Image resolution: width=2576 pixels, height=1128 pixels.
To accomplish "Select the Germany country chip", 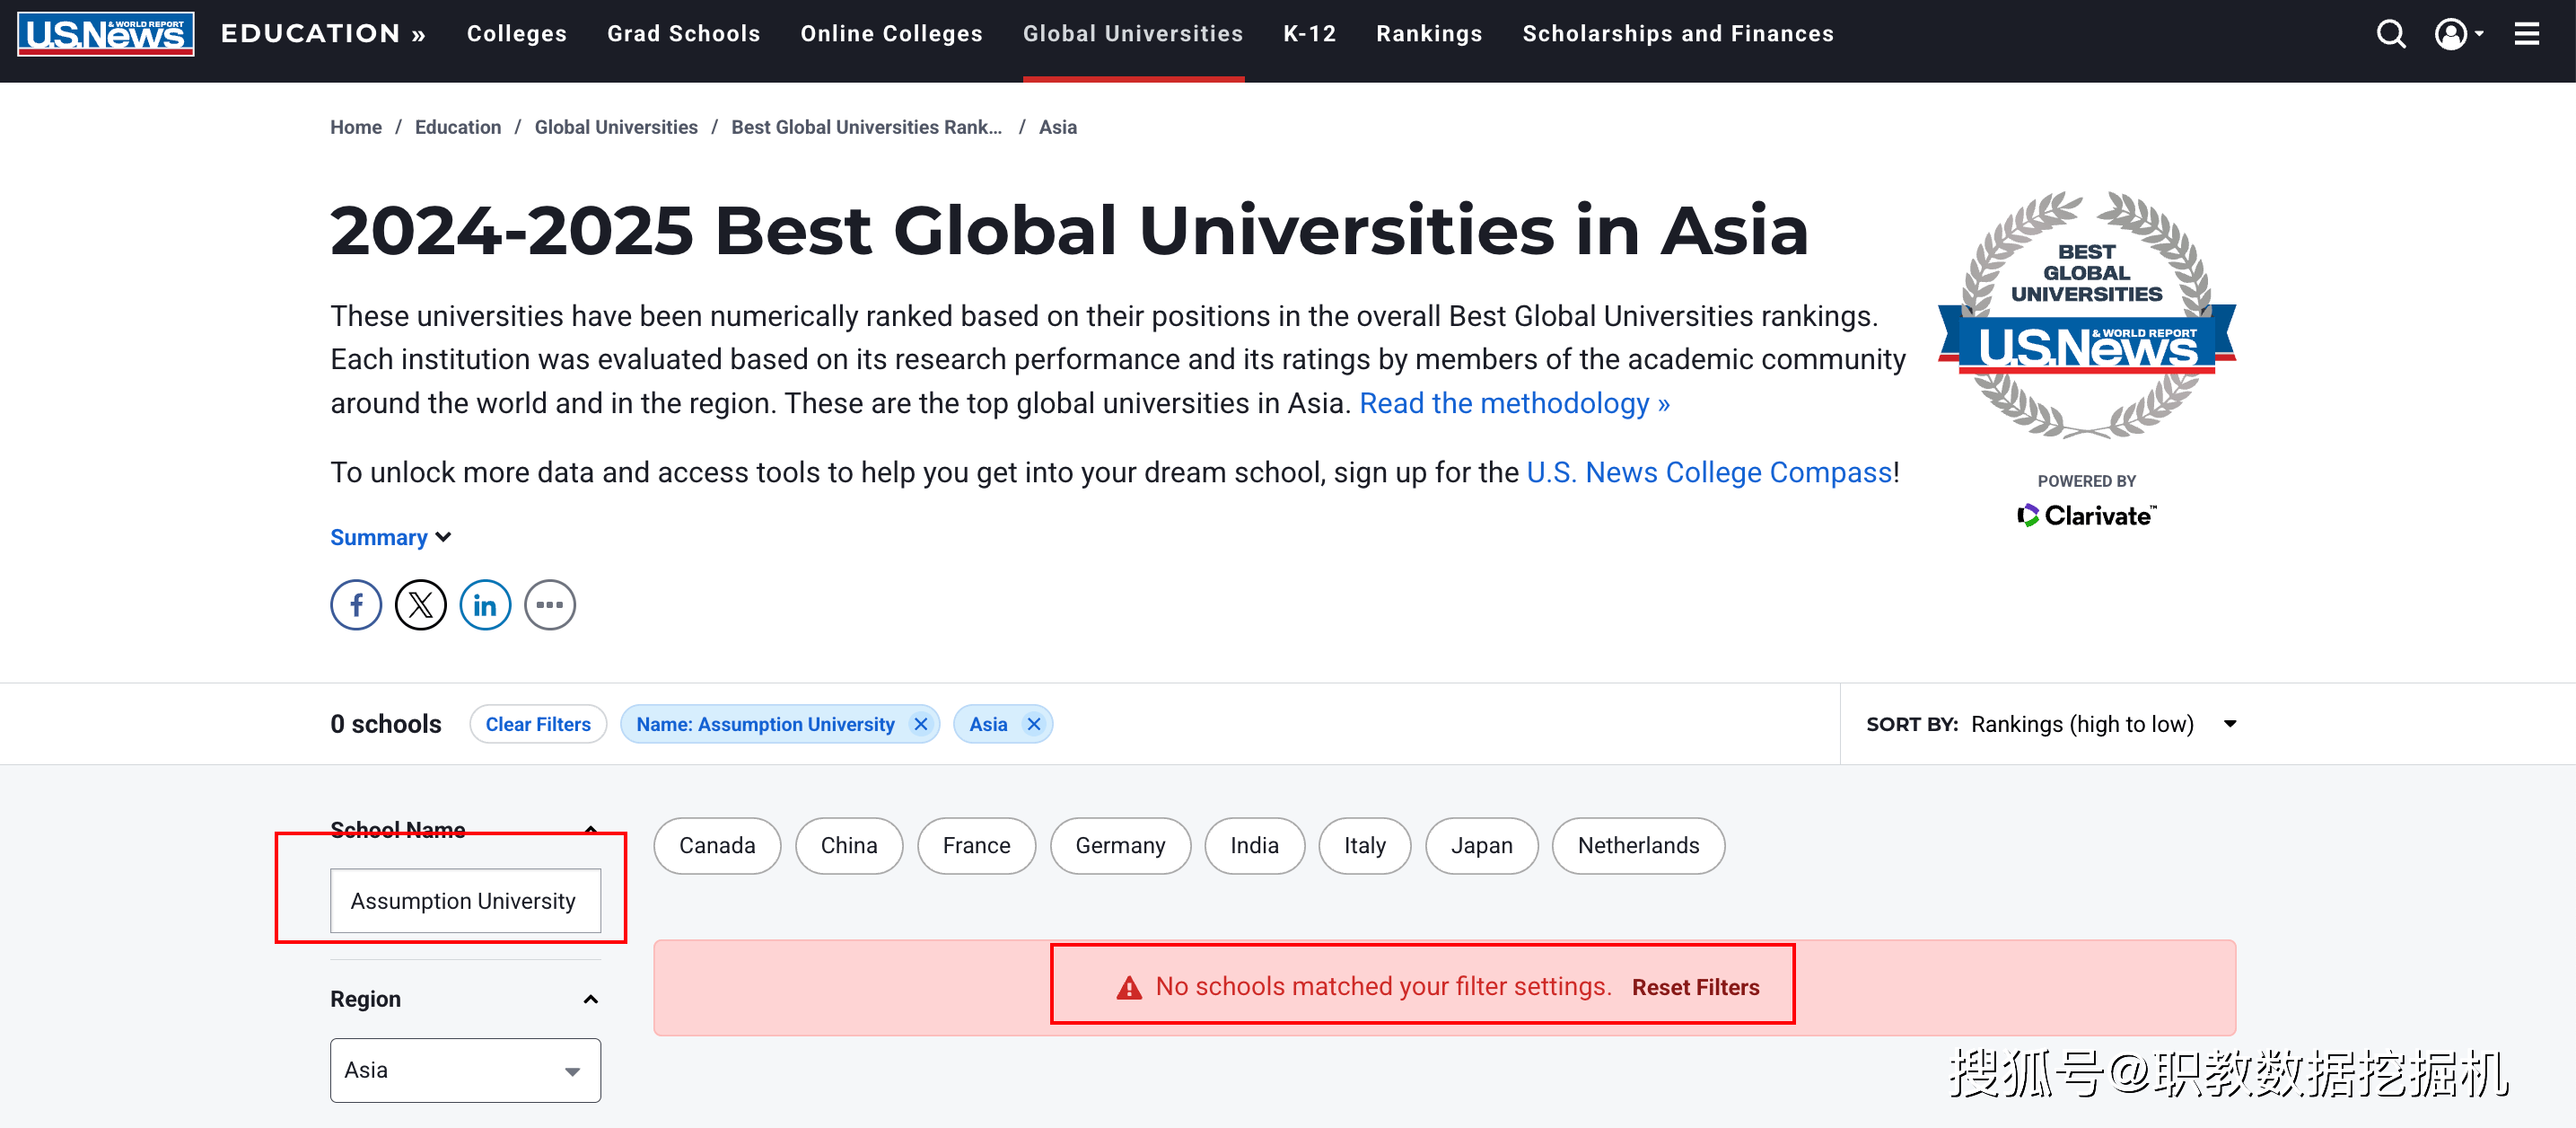I will point(1120,846).
